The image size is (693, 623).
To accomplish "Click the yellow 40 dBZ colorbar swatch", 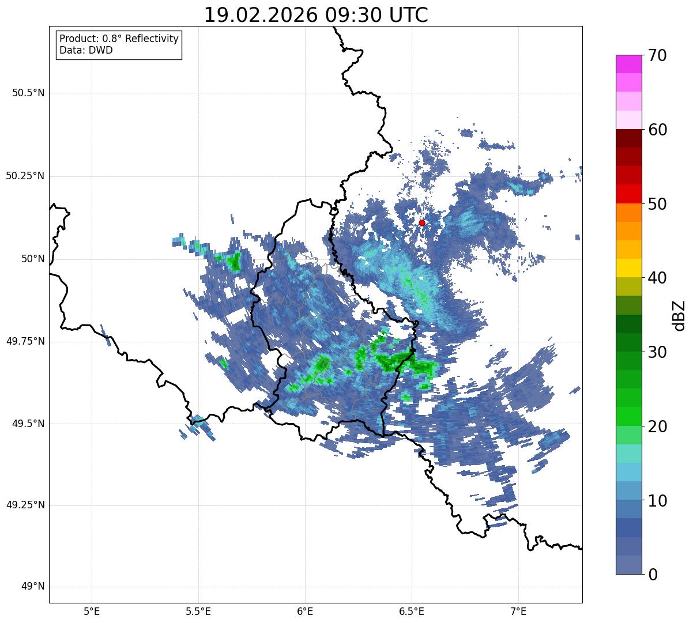I will click(628, 268).
